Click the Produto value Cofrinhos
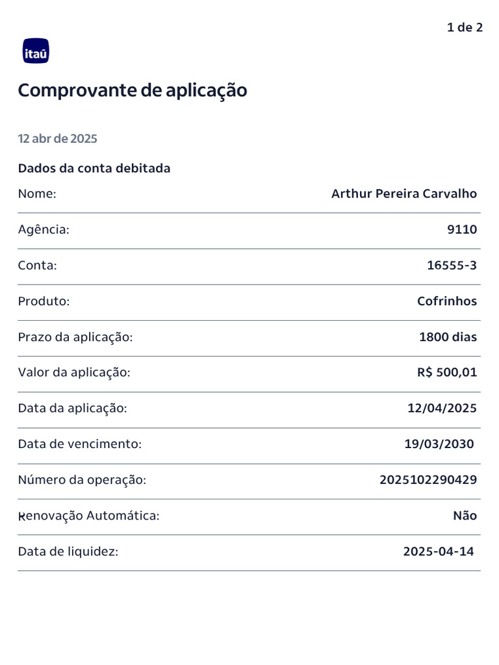 (446, 301)
